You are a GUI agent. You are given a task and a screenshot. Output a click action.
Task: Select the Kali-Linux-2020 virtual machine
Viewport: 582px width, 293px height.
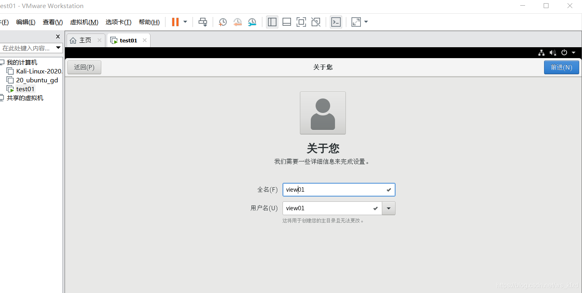tap(40, 71)
